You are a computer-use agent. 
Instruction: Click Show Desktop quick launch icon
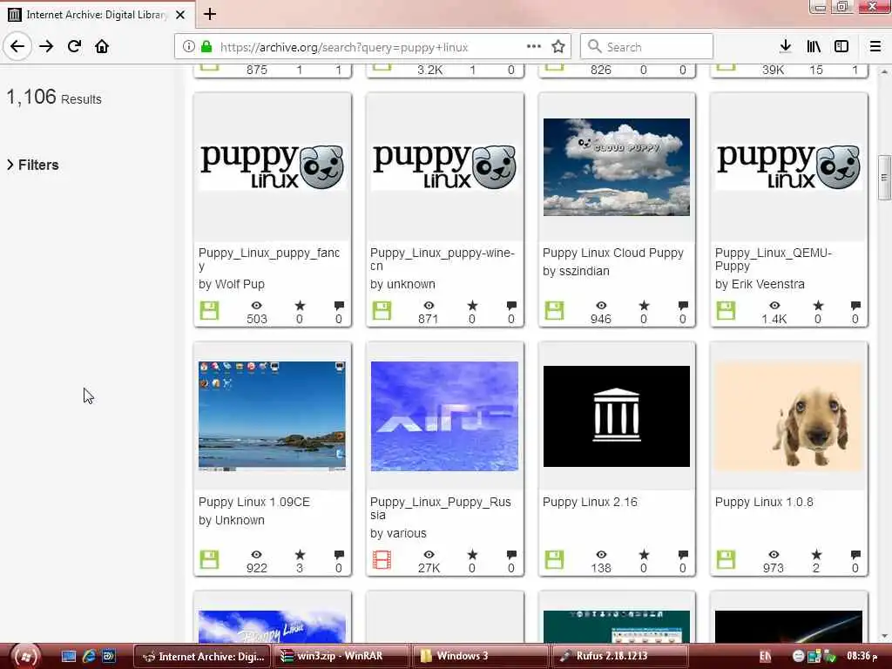click(69, 656)
